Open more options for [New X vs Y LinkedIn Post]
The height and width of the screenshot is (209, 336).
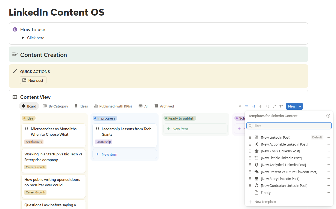(x=328, y=151)
